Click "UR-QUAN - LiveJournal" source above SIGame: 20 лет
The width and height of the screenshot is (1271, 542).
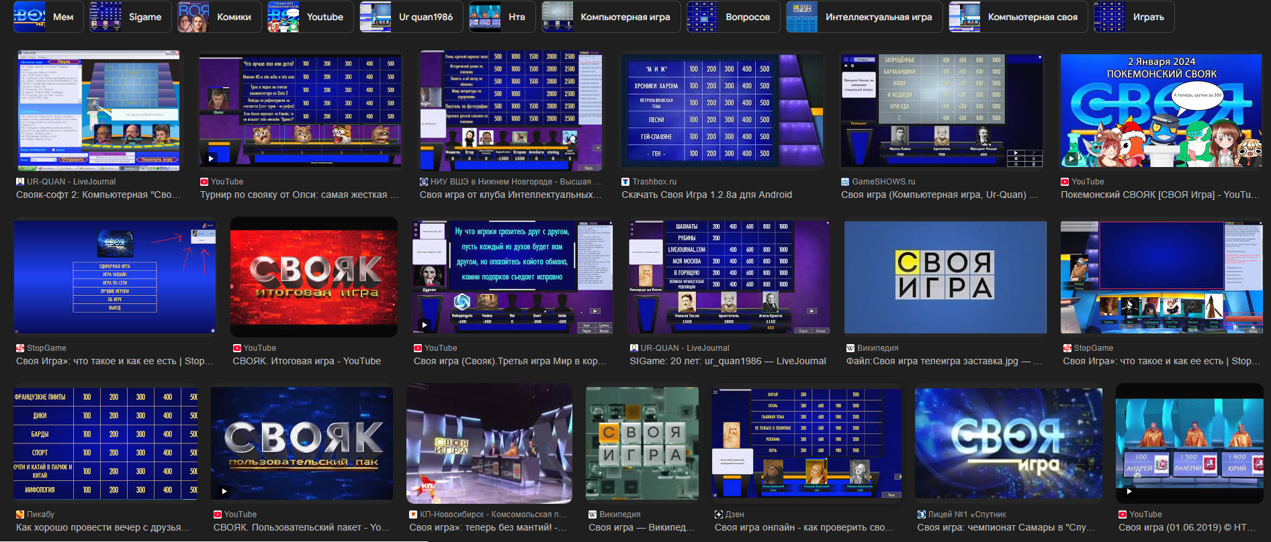click(685, 348)
